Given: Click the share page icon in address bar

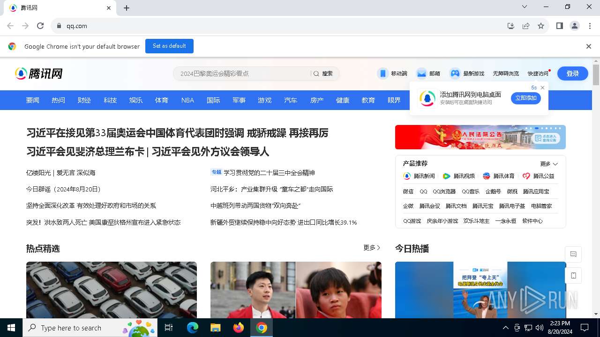Looking at the screenshot, I should pyautogui.click(x=526, y=26).
